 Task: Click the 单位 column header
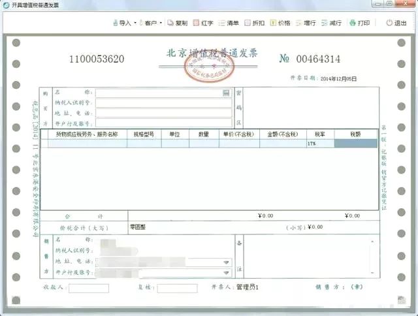click(x=175, y=134)
